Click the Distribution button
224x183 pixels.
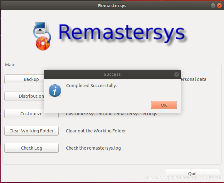pyautogui.click(x=24, y=96)
